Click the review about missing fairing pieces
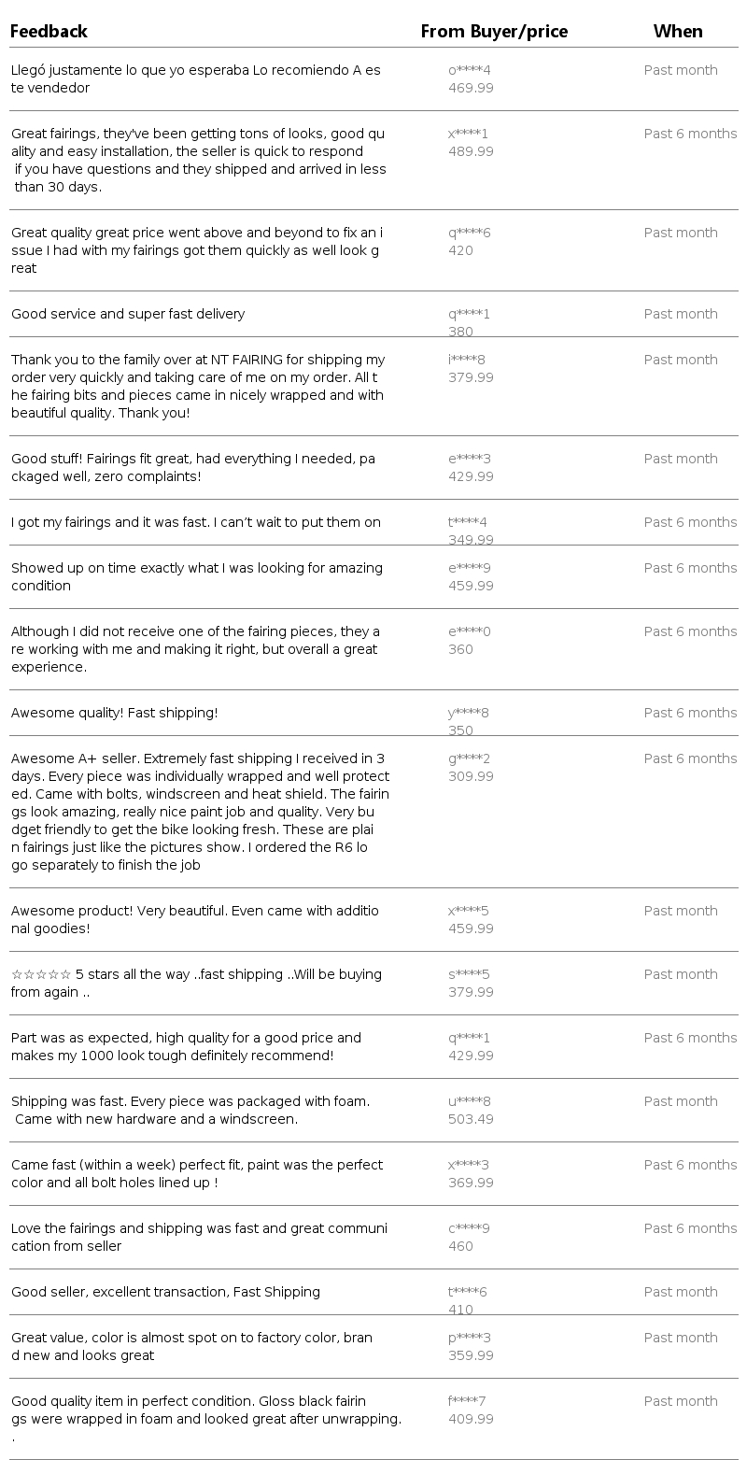The height and width of the screenshot is (1460, 747). 195,649
